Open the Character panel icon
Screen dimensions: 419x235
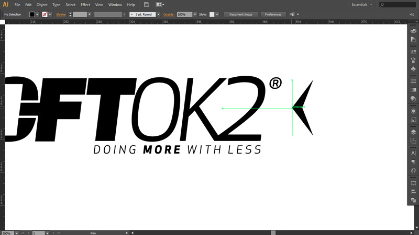[x=413, y=154]
